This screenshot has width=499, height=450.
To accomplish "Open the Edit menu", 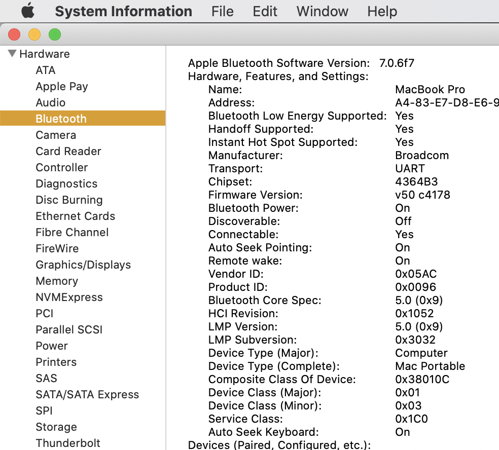I will 265,11.
